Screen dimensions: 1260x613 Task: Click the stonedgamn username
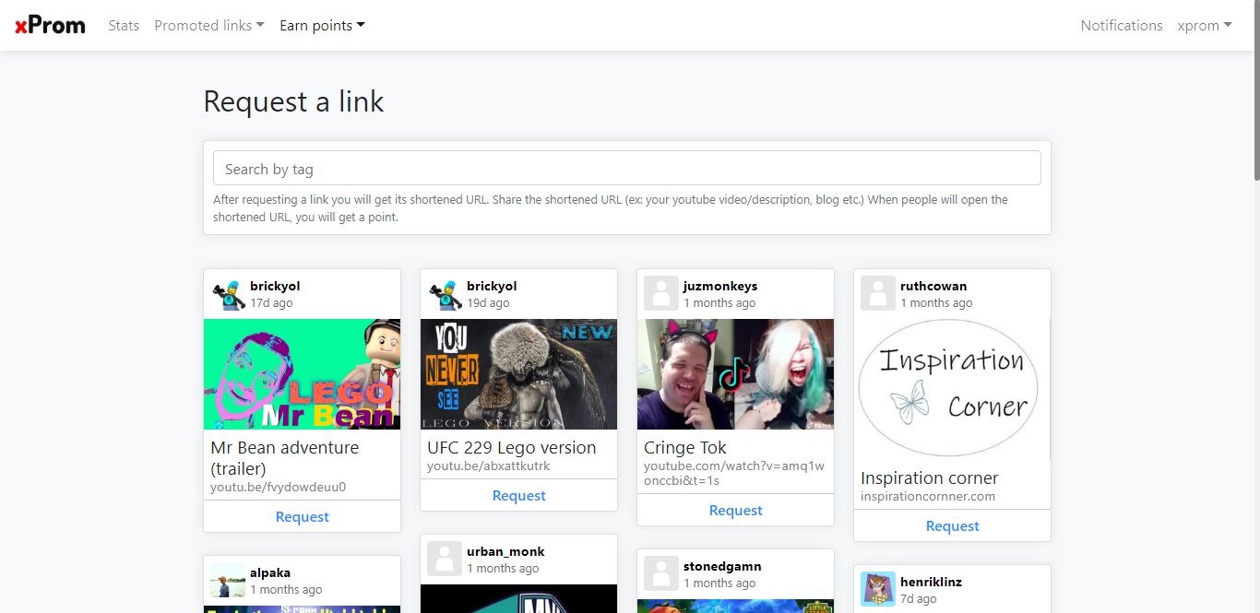coord(722,566)
